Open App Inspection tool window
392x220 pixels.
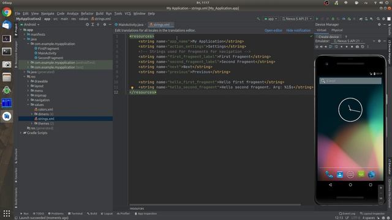point(146,214)
